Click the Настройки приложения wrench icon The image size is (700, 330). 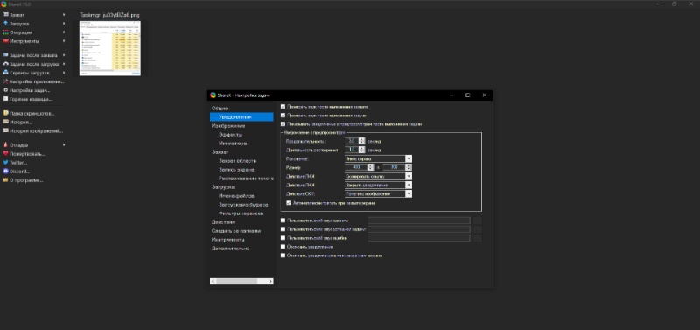6,81
